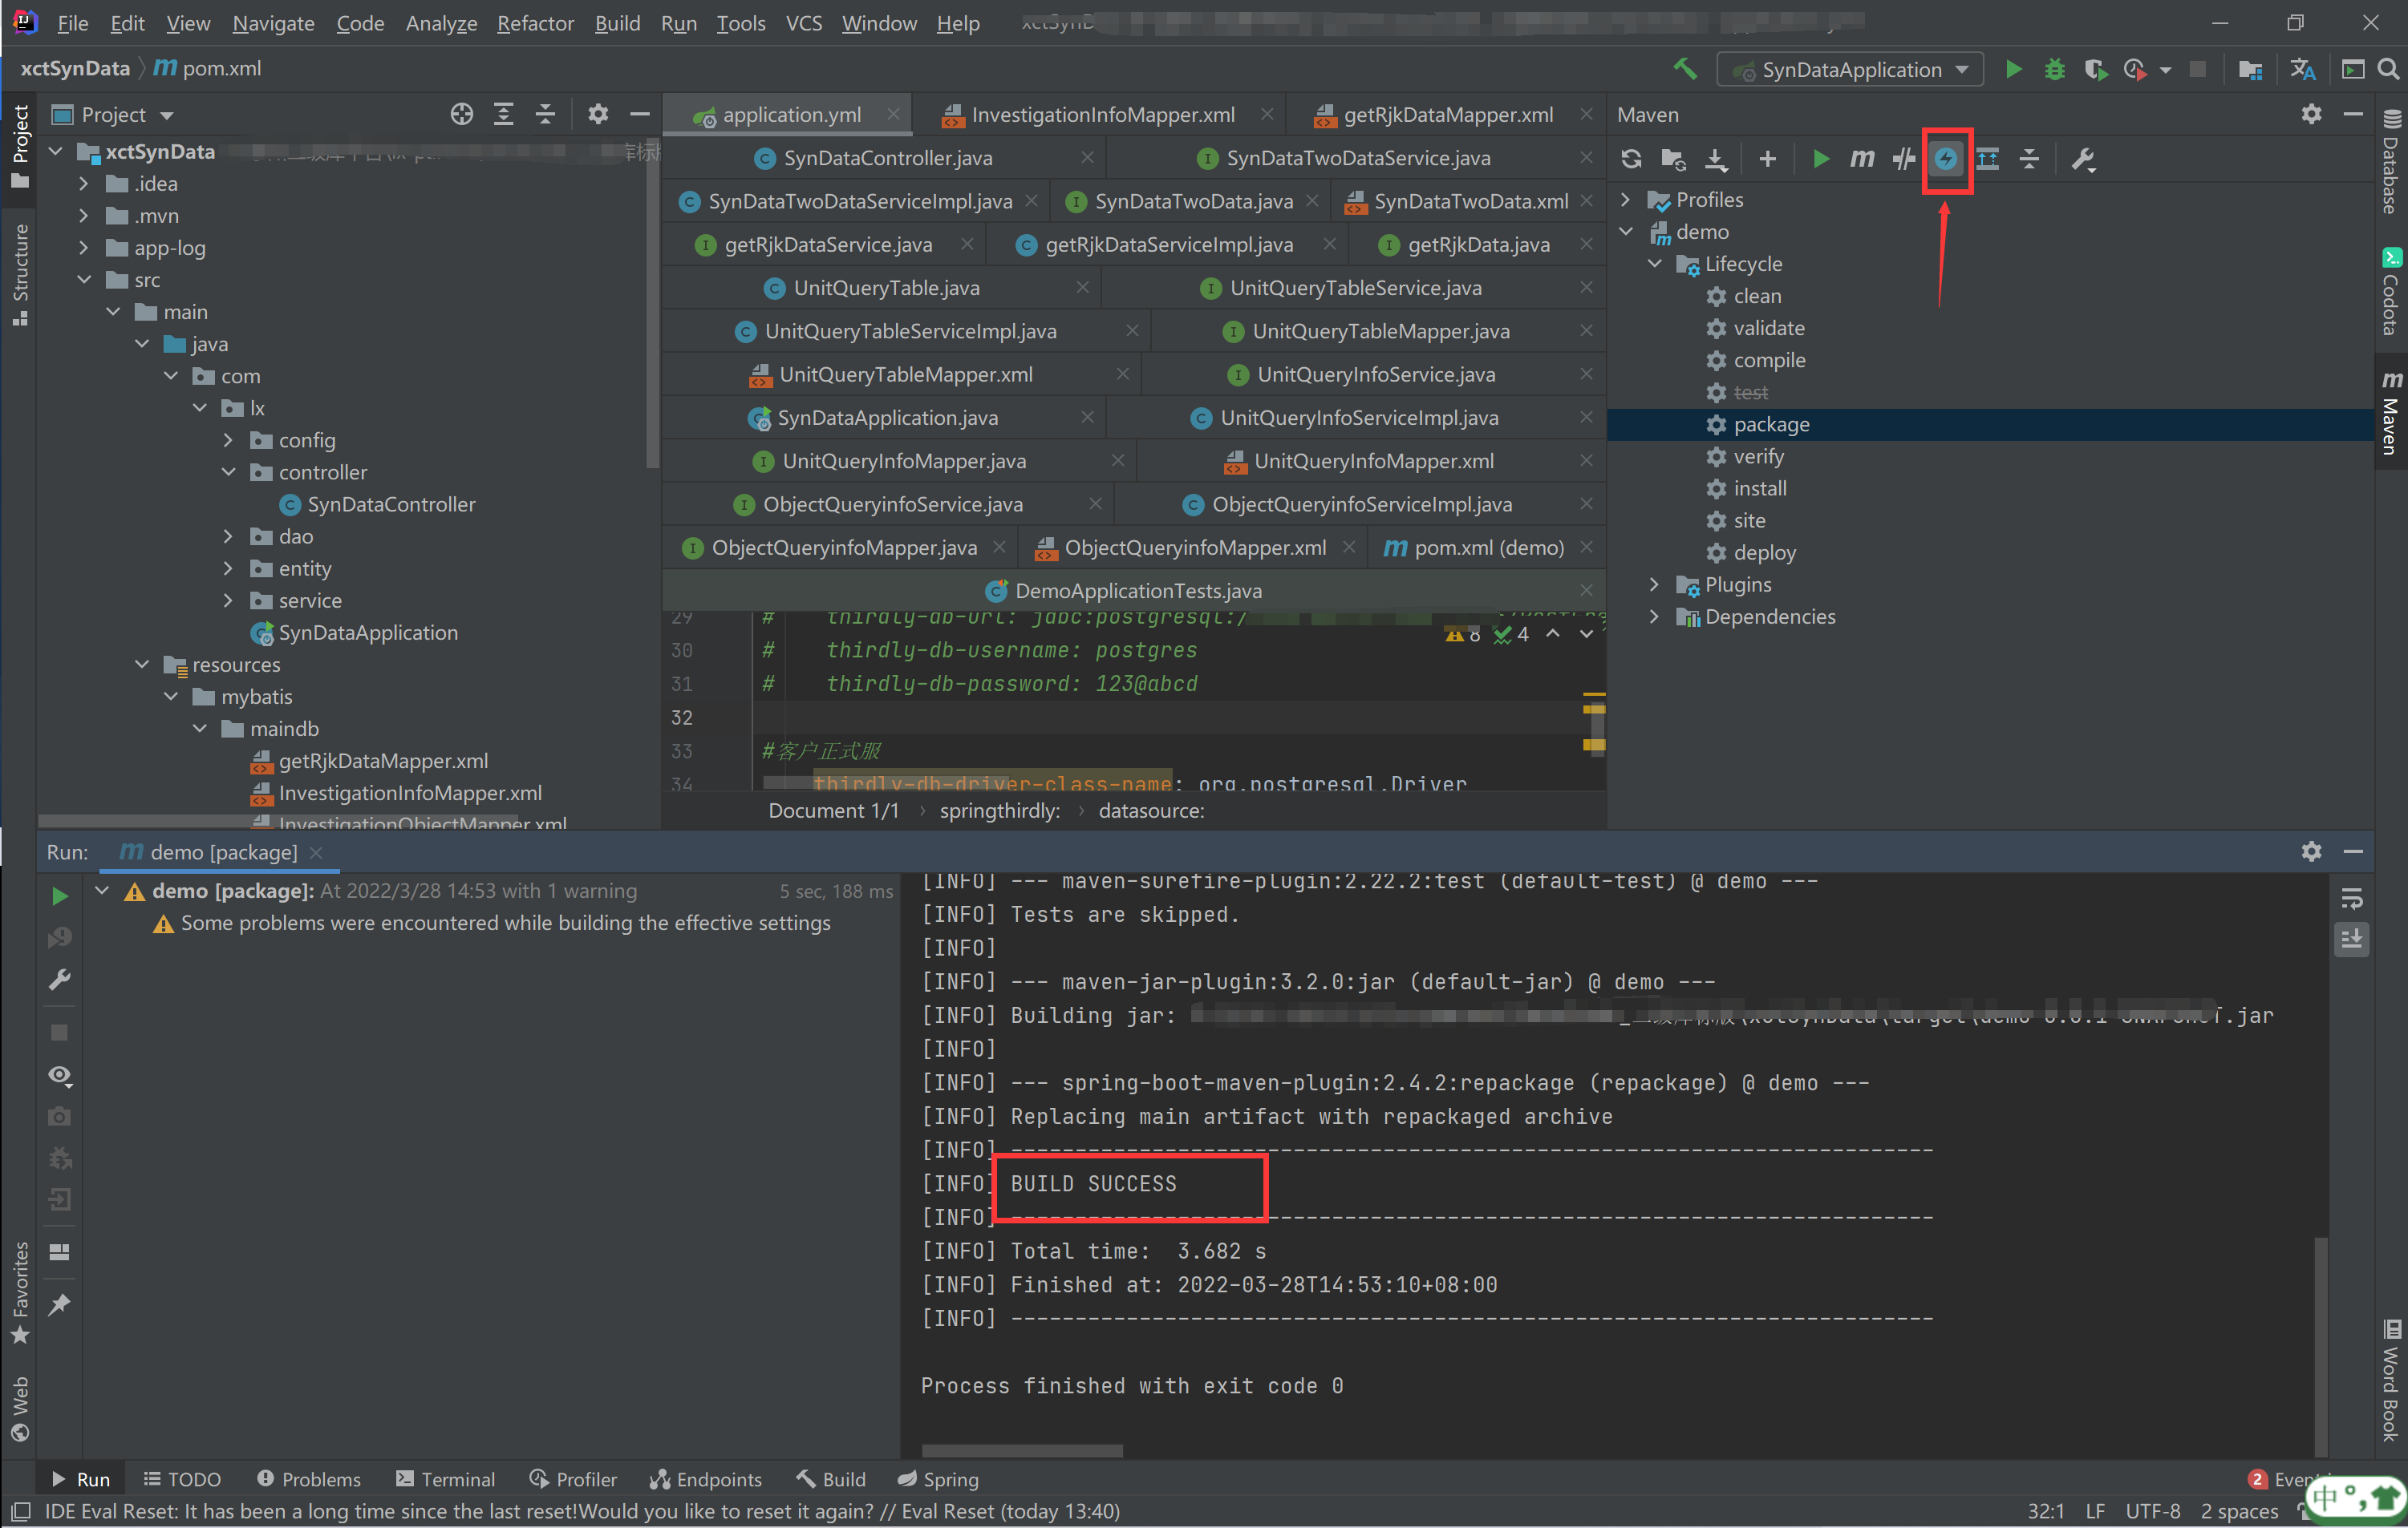Open Maven Settings wrench icon
This screenshot has height=1528, width=2408.
click(2083, 159)
